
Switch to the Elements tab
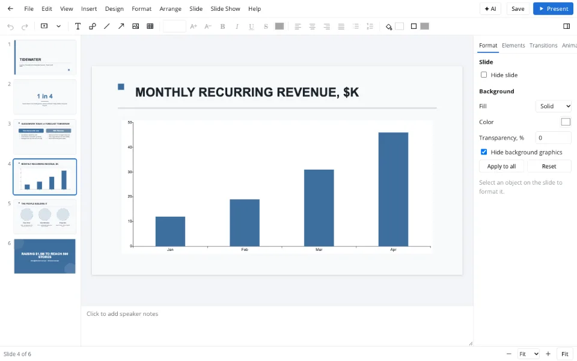[x=513, y=45]
